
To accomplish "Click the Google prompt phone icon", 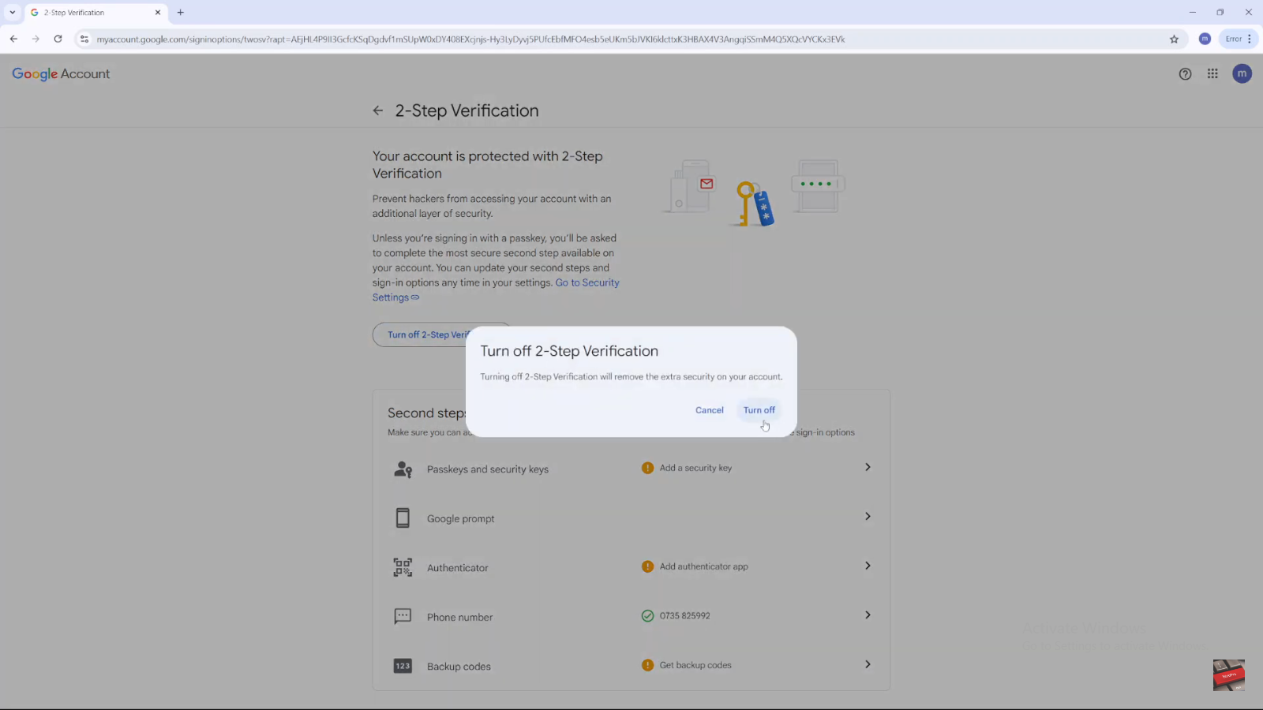I will point(403,518).
